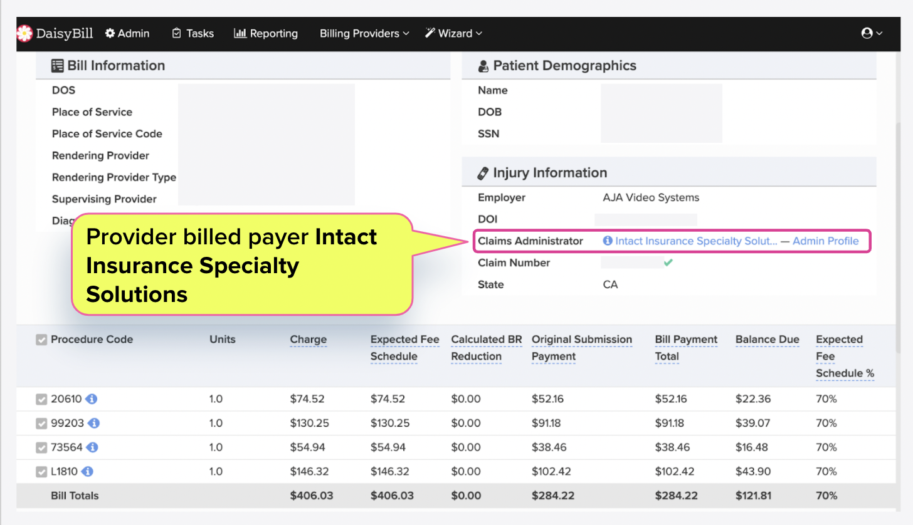Click info icon beside Intact Insurance Specialty

pos(607,241)
